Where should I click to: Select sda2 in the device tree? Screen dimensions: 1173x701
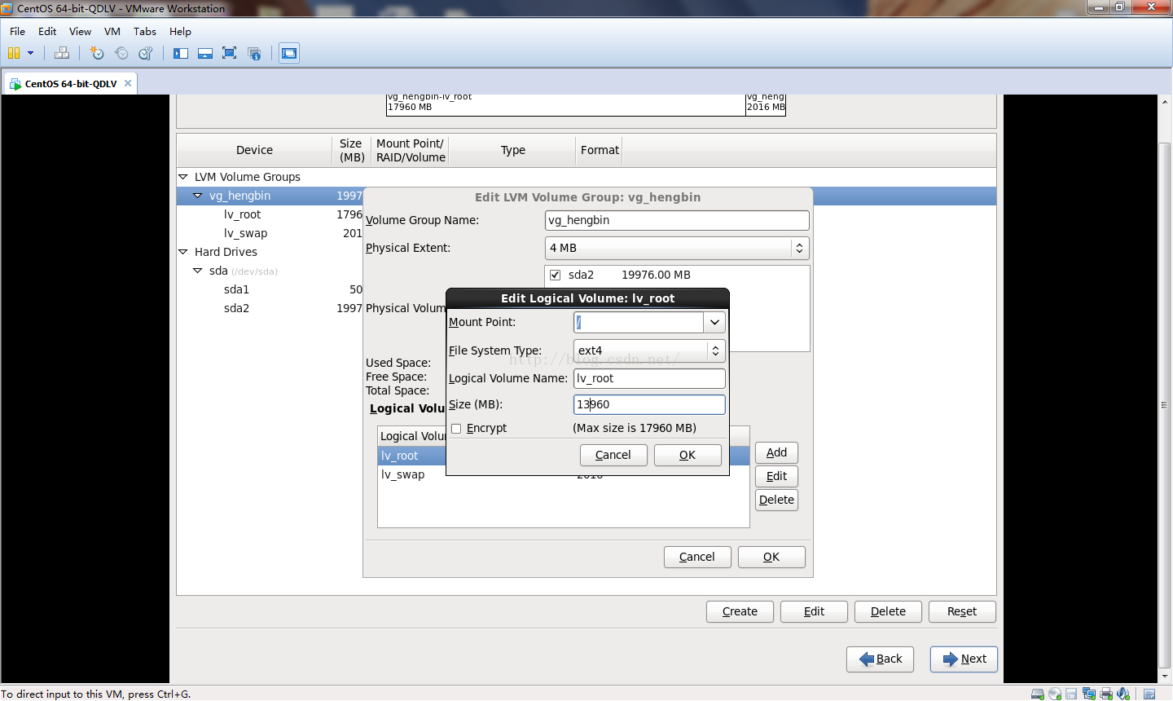pyautogui.click(x=236, y=308)
